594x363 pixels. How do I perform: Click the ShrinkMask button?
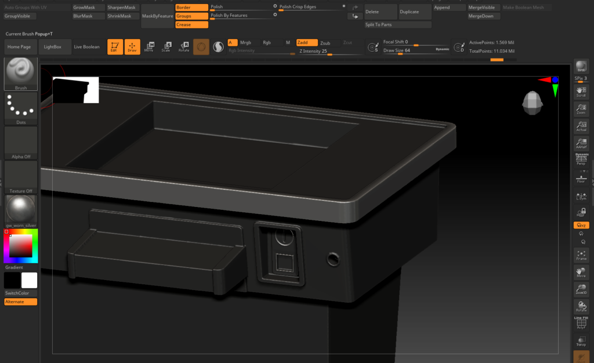123,16
